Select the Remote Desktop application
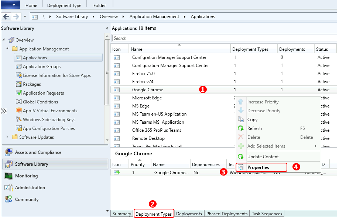Screen dimensions: 339x219 click(x=173, y=138)
